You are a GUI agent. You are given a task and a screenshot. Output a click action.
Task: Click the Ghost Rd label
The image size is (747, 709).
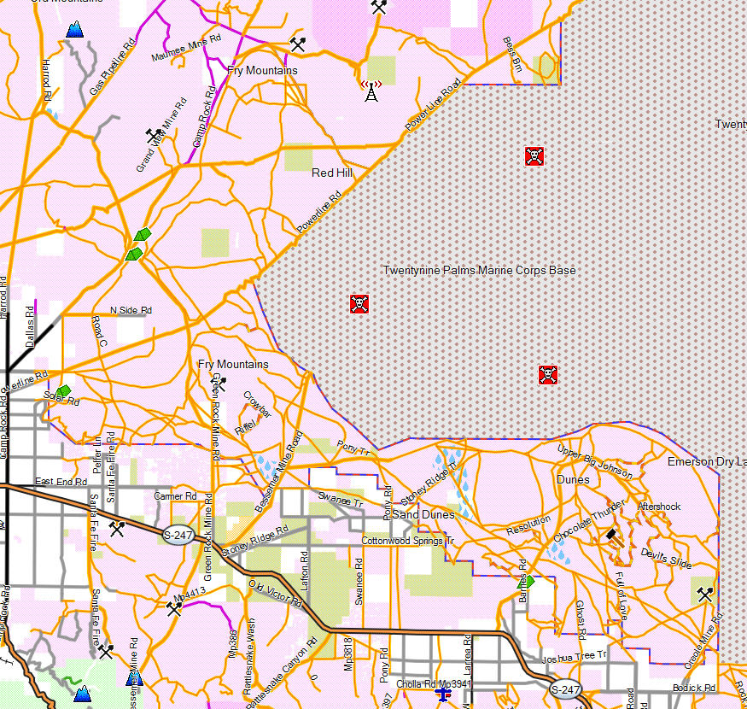(x=581, y=620)
